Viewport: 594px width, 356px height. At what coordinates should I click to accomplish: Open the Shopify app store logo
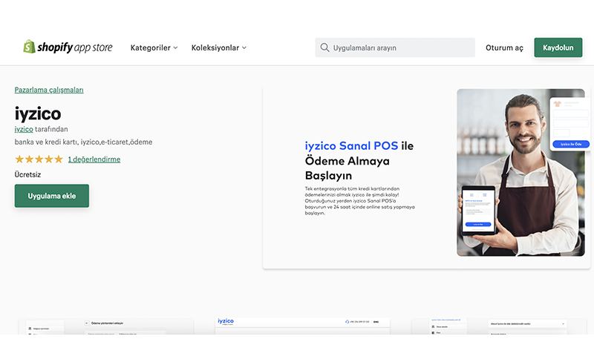click(x=68, y=47)
